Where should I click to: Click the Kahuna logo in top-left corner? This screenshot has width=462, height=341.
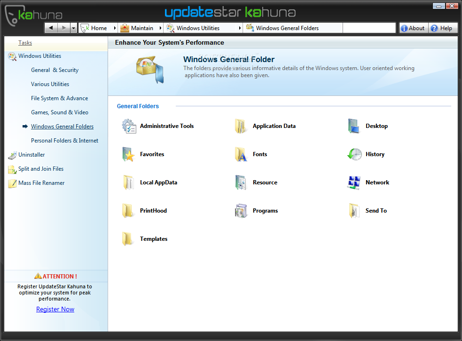(33, 16)
